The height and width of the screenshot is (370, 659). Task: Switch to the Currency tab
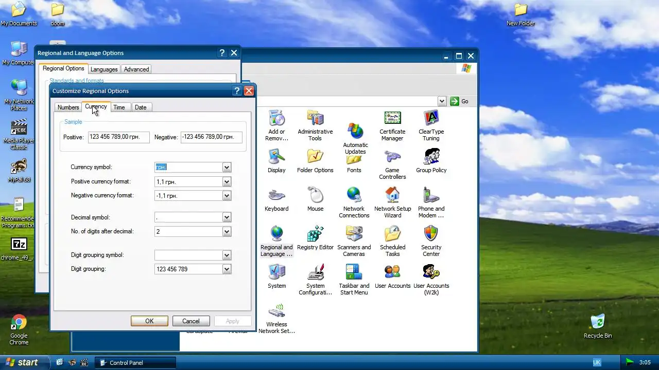96,107
